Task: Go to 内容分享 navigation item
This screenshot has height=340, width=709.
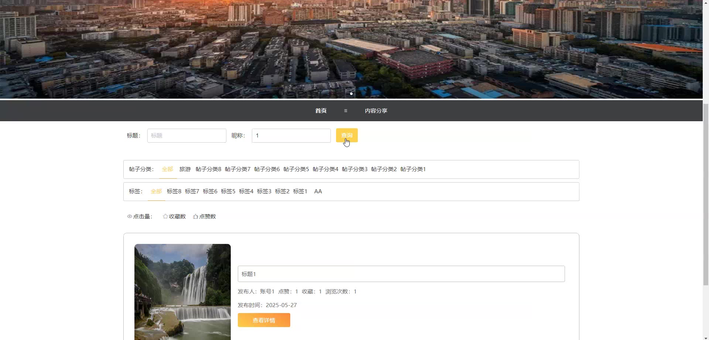Action: [376, 111]
